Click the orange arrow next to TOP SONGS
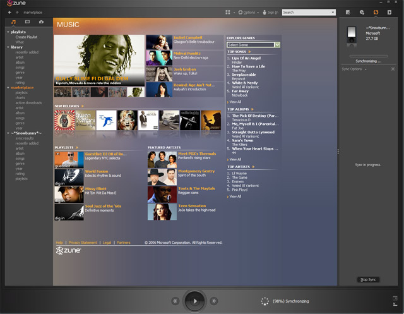Screen dimensions: 404x314 click(249, 52)
